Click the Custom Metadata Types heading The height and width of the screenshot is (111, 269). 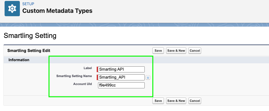(x=57, y=11)
